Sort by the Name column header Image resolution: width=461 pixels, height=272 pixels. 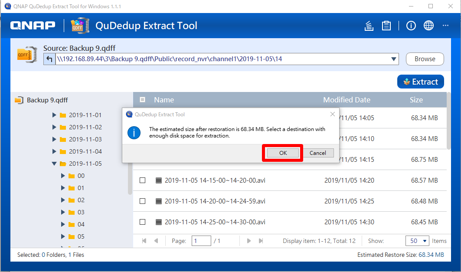164,100
